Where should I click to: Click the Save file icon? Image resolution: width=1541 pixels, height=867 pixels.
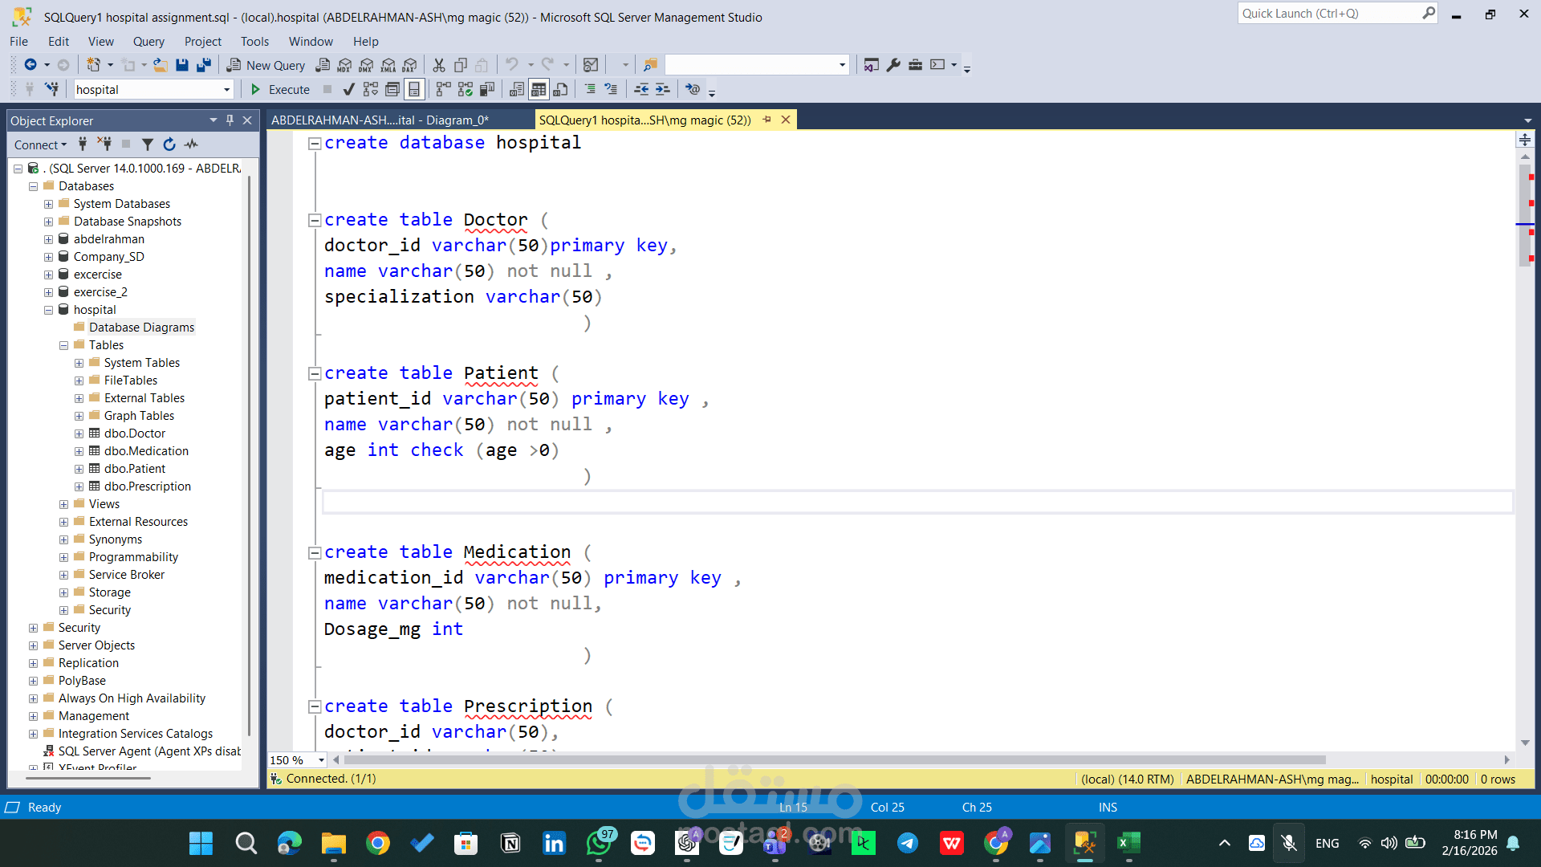(x=182, y=65)
